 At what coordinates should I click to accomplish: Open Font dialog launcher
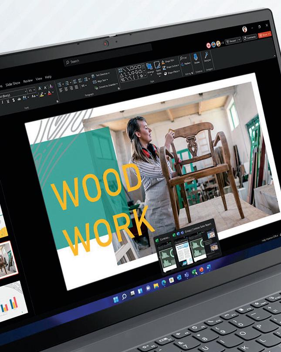tap(58, 102)
